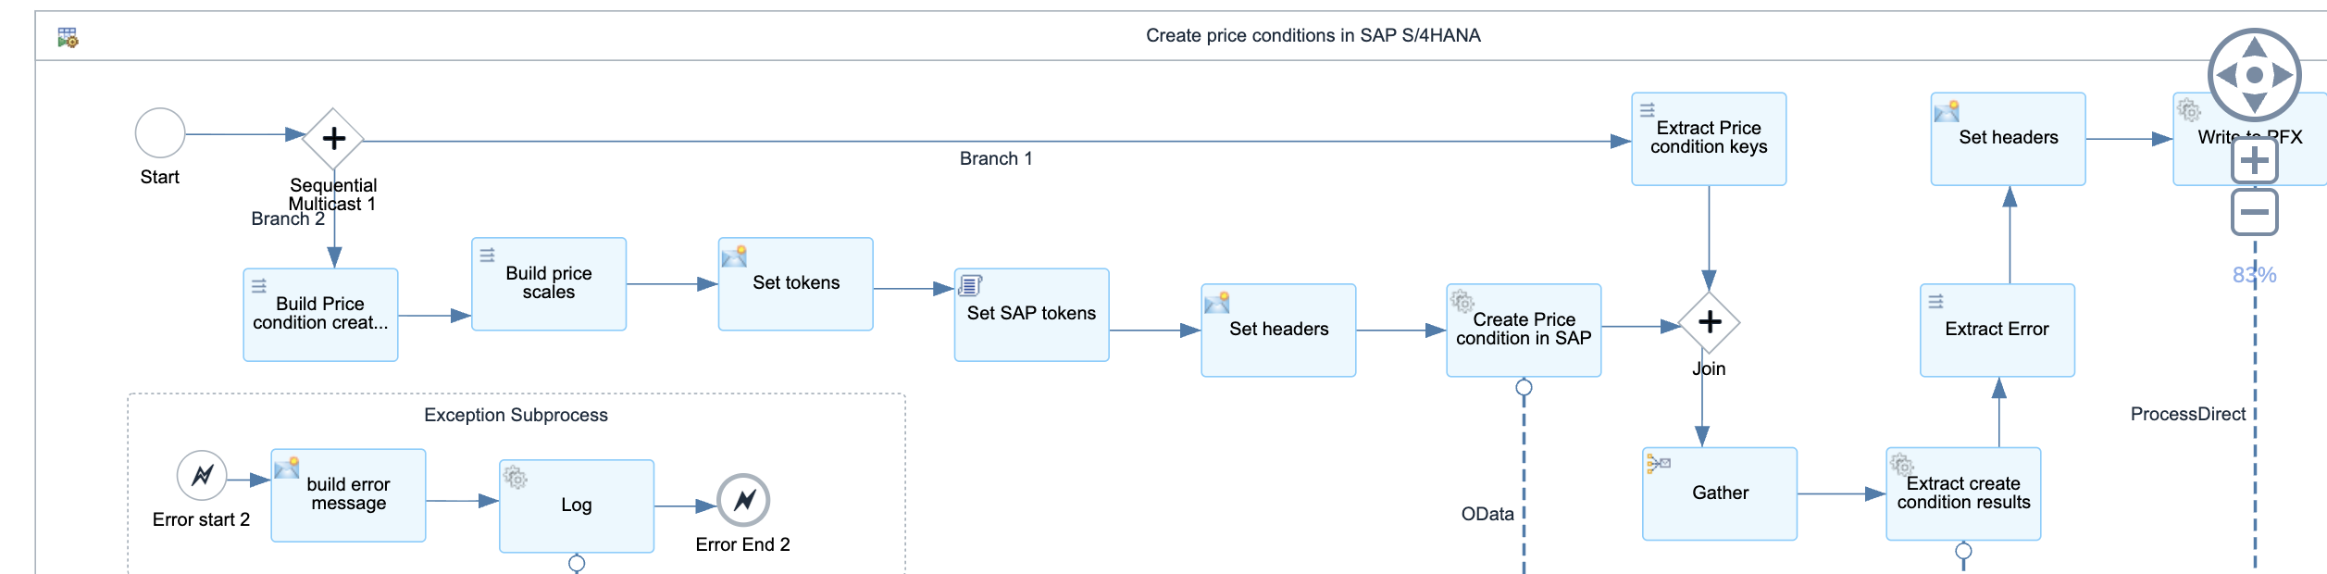Select the Extract create condition results step
This screenshot has width=2327, height=574.
1962,494
